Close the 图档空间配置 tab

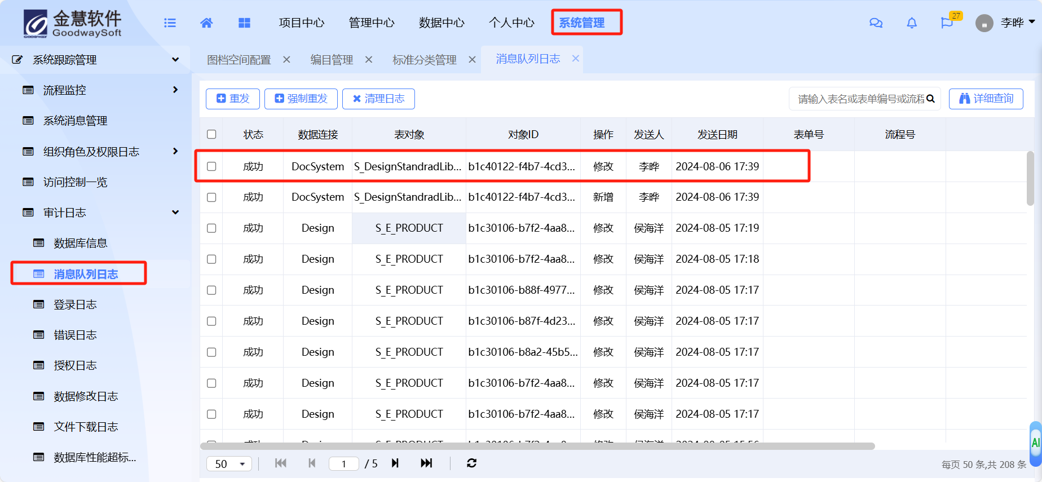286,59
